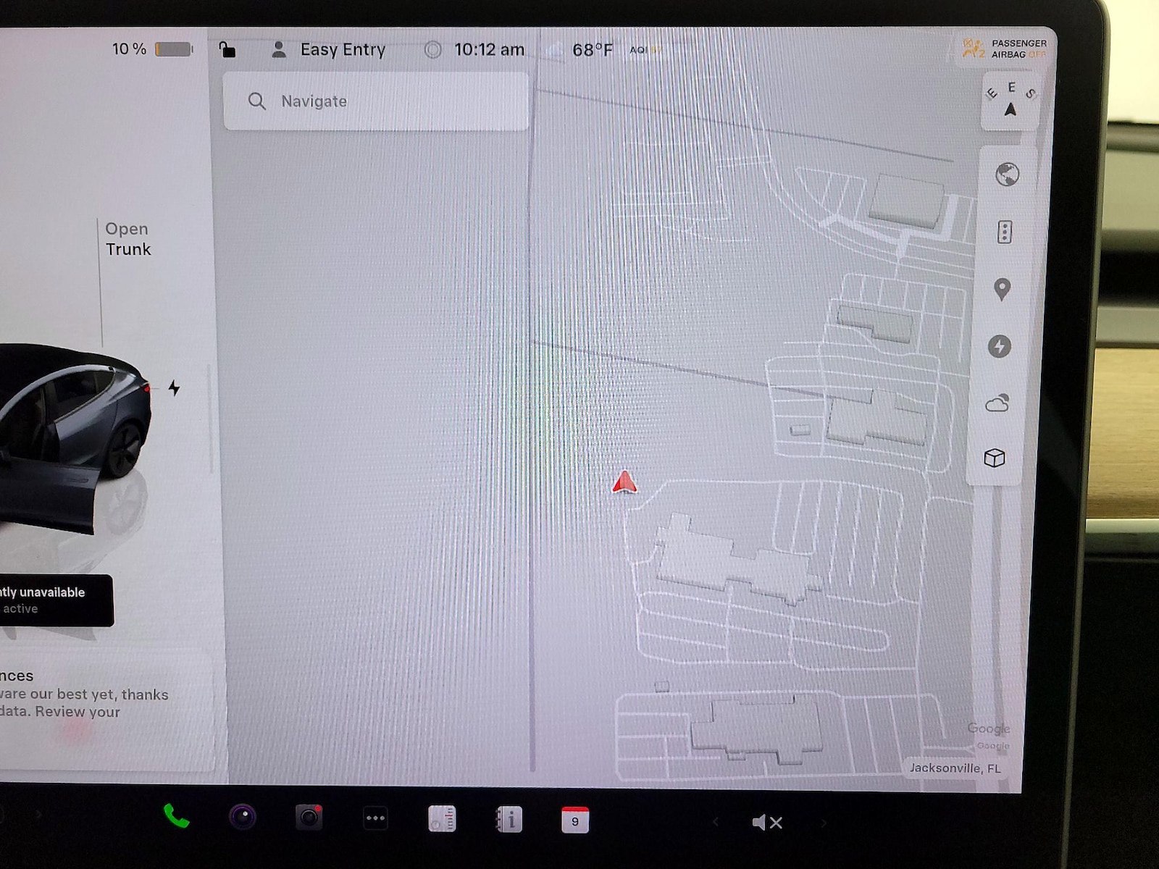1159x869 pixels.
Task: Tap the Navigate search field
Action: [x=376, y=101]
